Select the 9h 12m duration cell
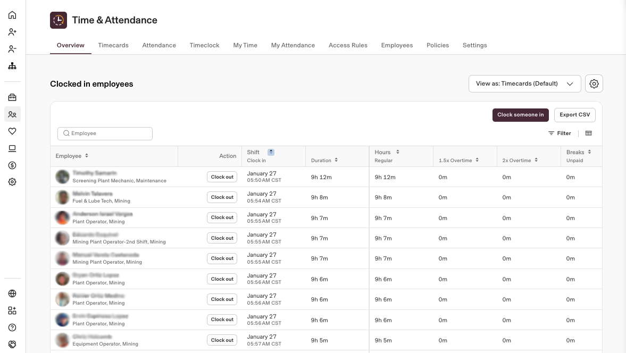Screen dimensions: 626x353 [321, 177]
